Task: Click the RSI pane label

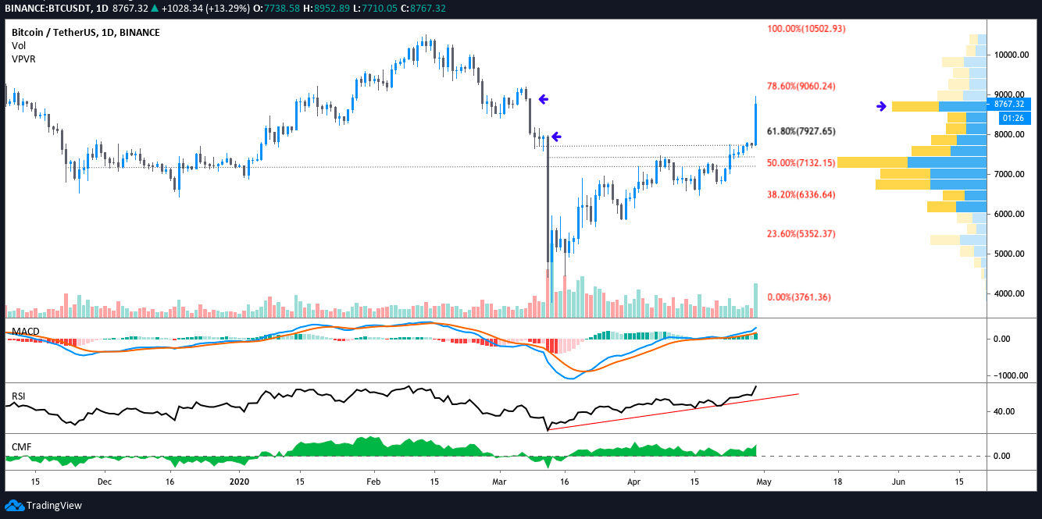Action: [x=19, y=396]
